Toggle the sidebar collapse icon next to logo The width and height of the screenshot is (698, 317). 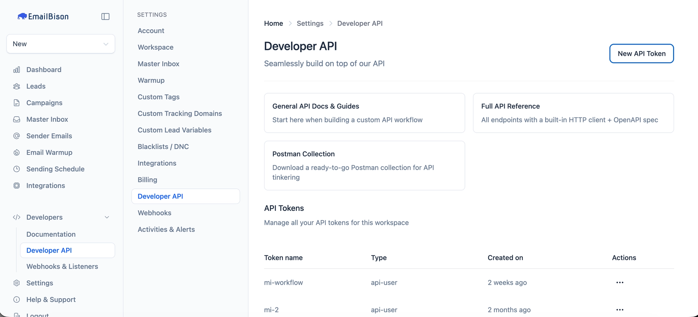[x=105, y=16]
